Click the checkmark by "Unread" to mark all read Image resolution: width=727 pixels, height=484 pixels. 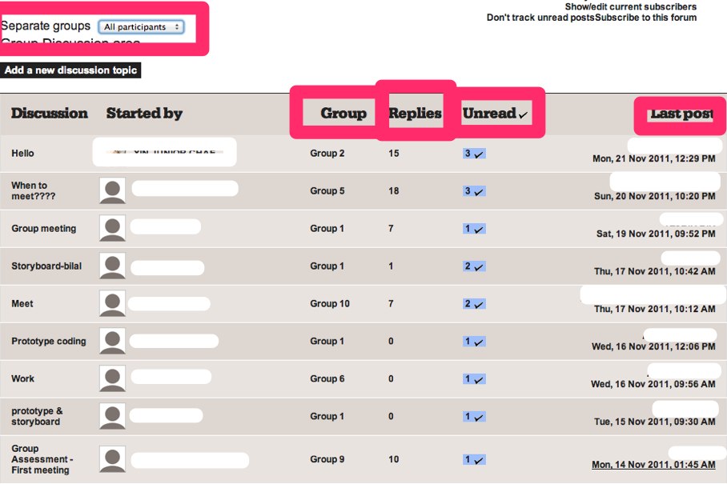(x=524, y=114)
